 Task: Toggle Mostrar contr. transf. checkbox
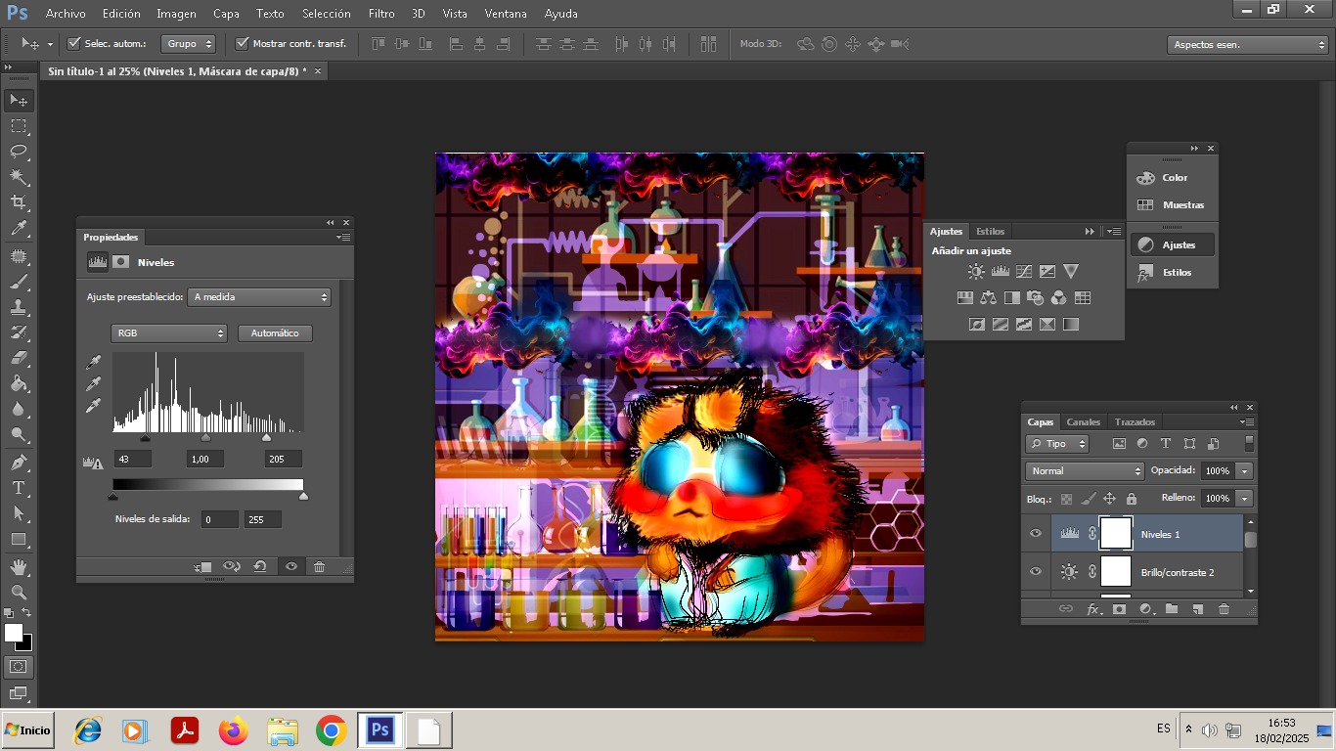click(243, 44)
